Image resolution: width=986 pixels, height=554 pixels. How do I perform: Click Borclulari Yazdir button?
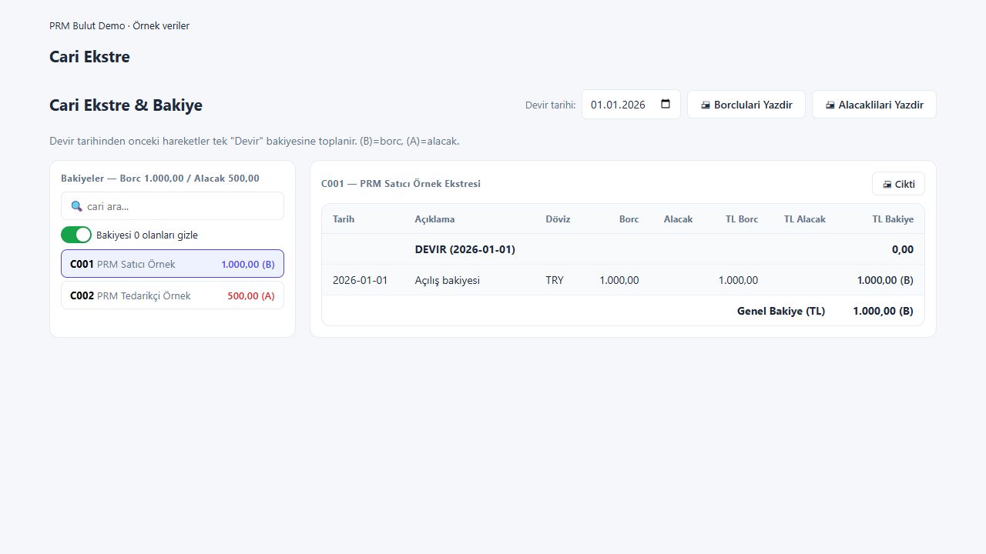(x=746, y=105)
